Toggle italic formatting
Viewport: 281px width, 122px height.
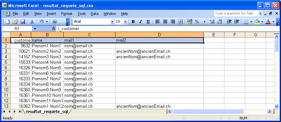[140, 22]
